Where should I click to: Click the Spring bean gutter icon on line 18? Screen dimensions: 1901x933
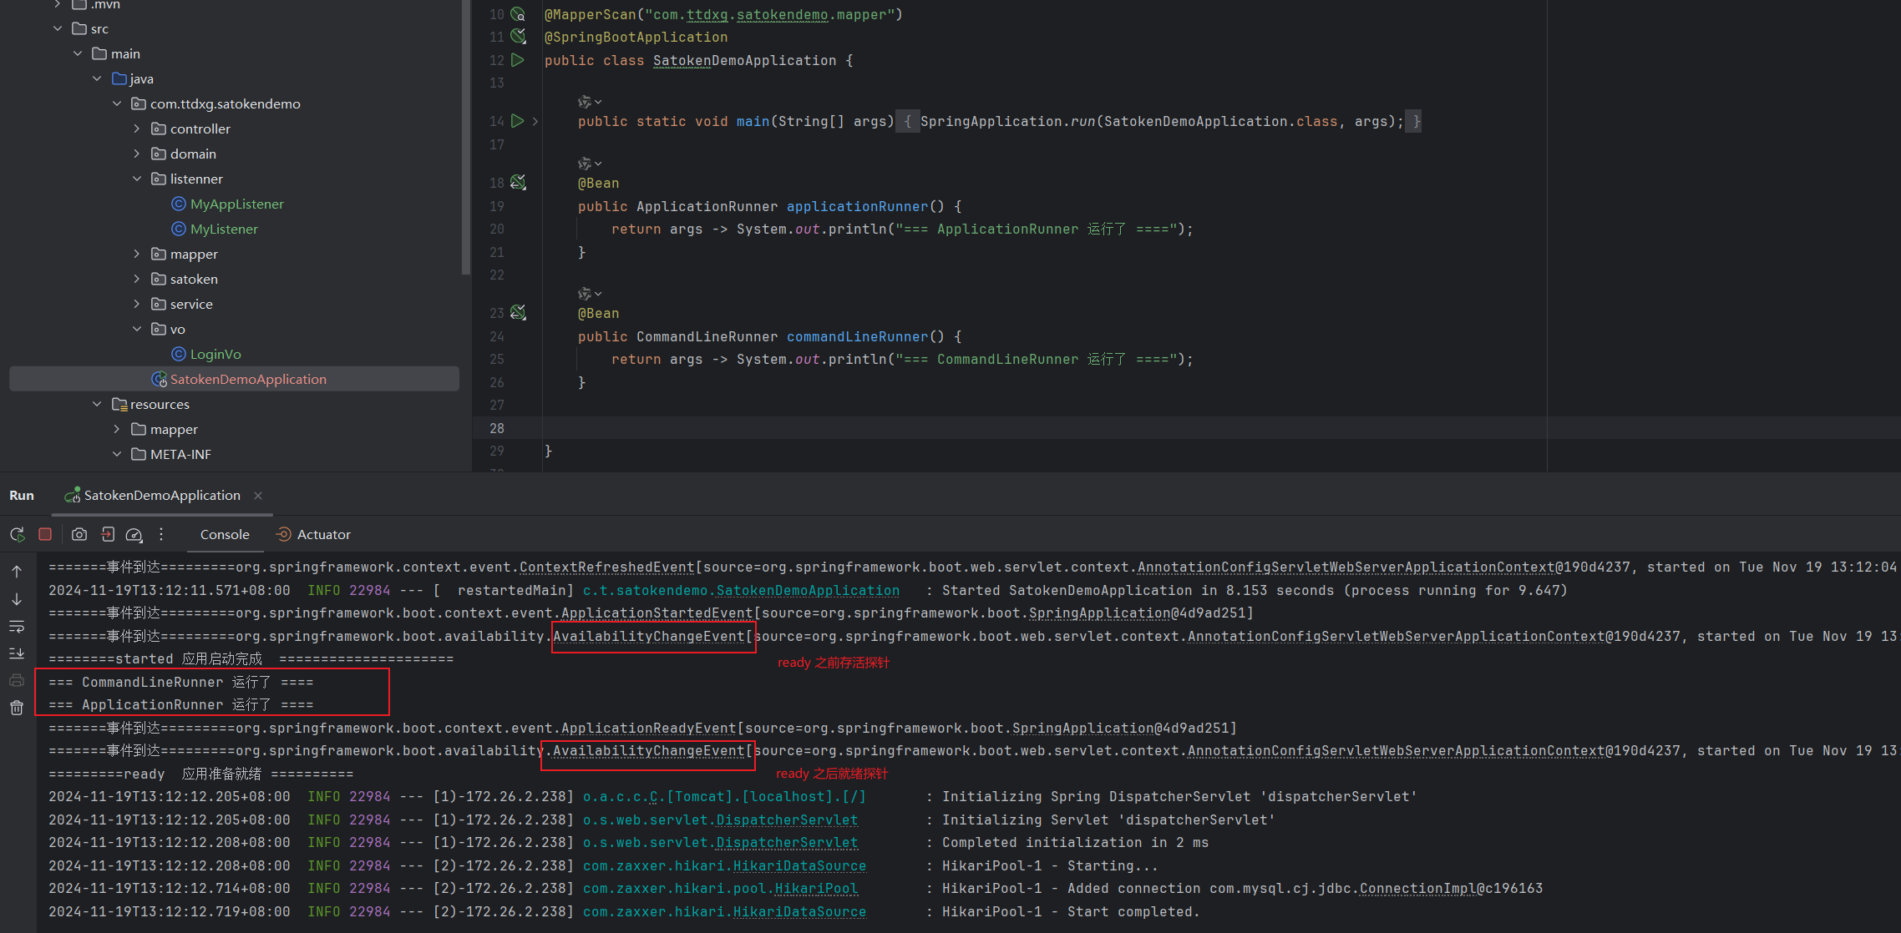pyautogui.click(x=519, y=182)
